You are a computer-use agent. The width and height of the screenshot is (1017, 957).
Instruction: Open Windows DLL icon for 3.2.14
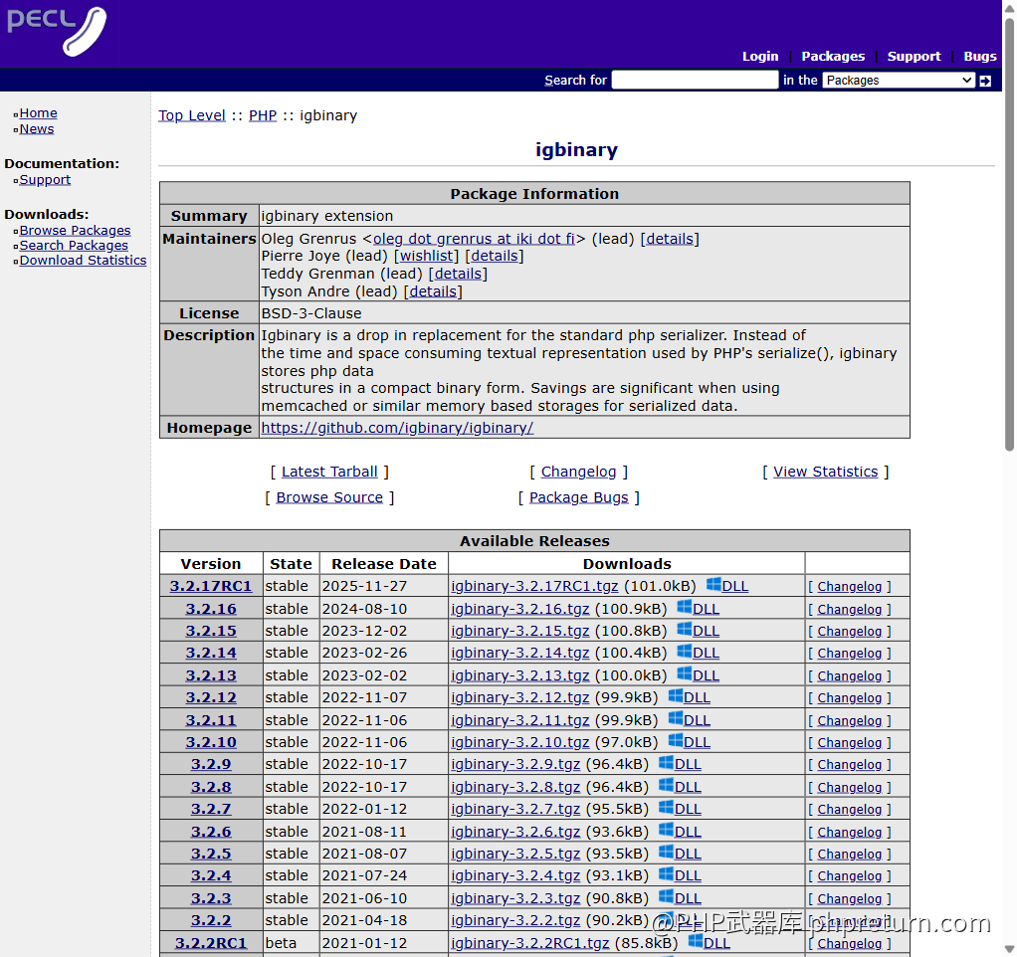coord(685,651)
